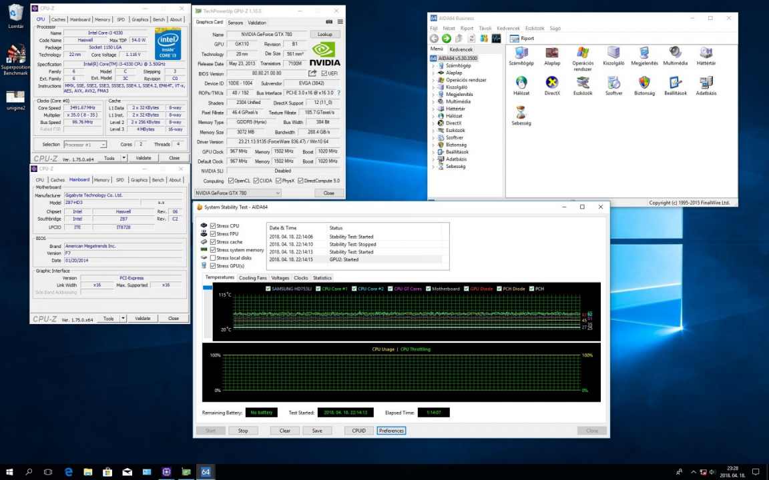Click the Riport toolbar button in AIDA64
The height and width of the screenshot is (480, 769).
coord(522,38)
